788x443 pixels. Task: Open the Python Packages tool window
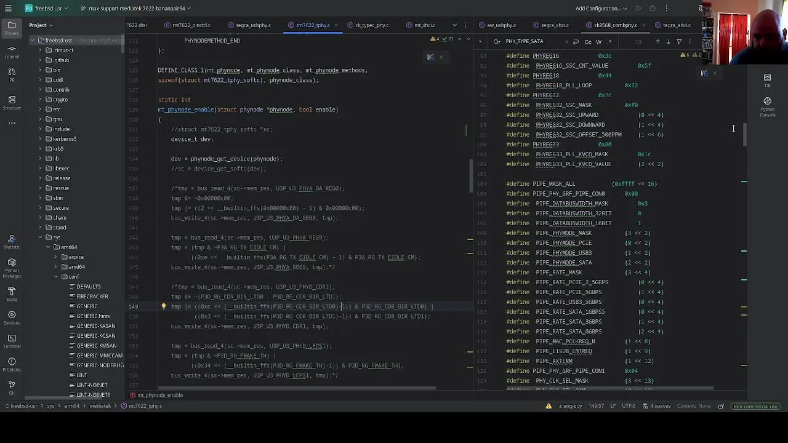pyautogui.click(x=12, y=268)
